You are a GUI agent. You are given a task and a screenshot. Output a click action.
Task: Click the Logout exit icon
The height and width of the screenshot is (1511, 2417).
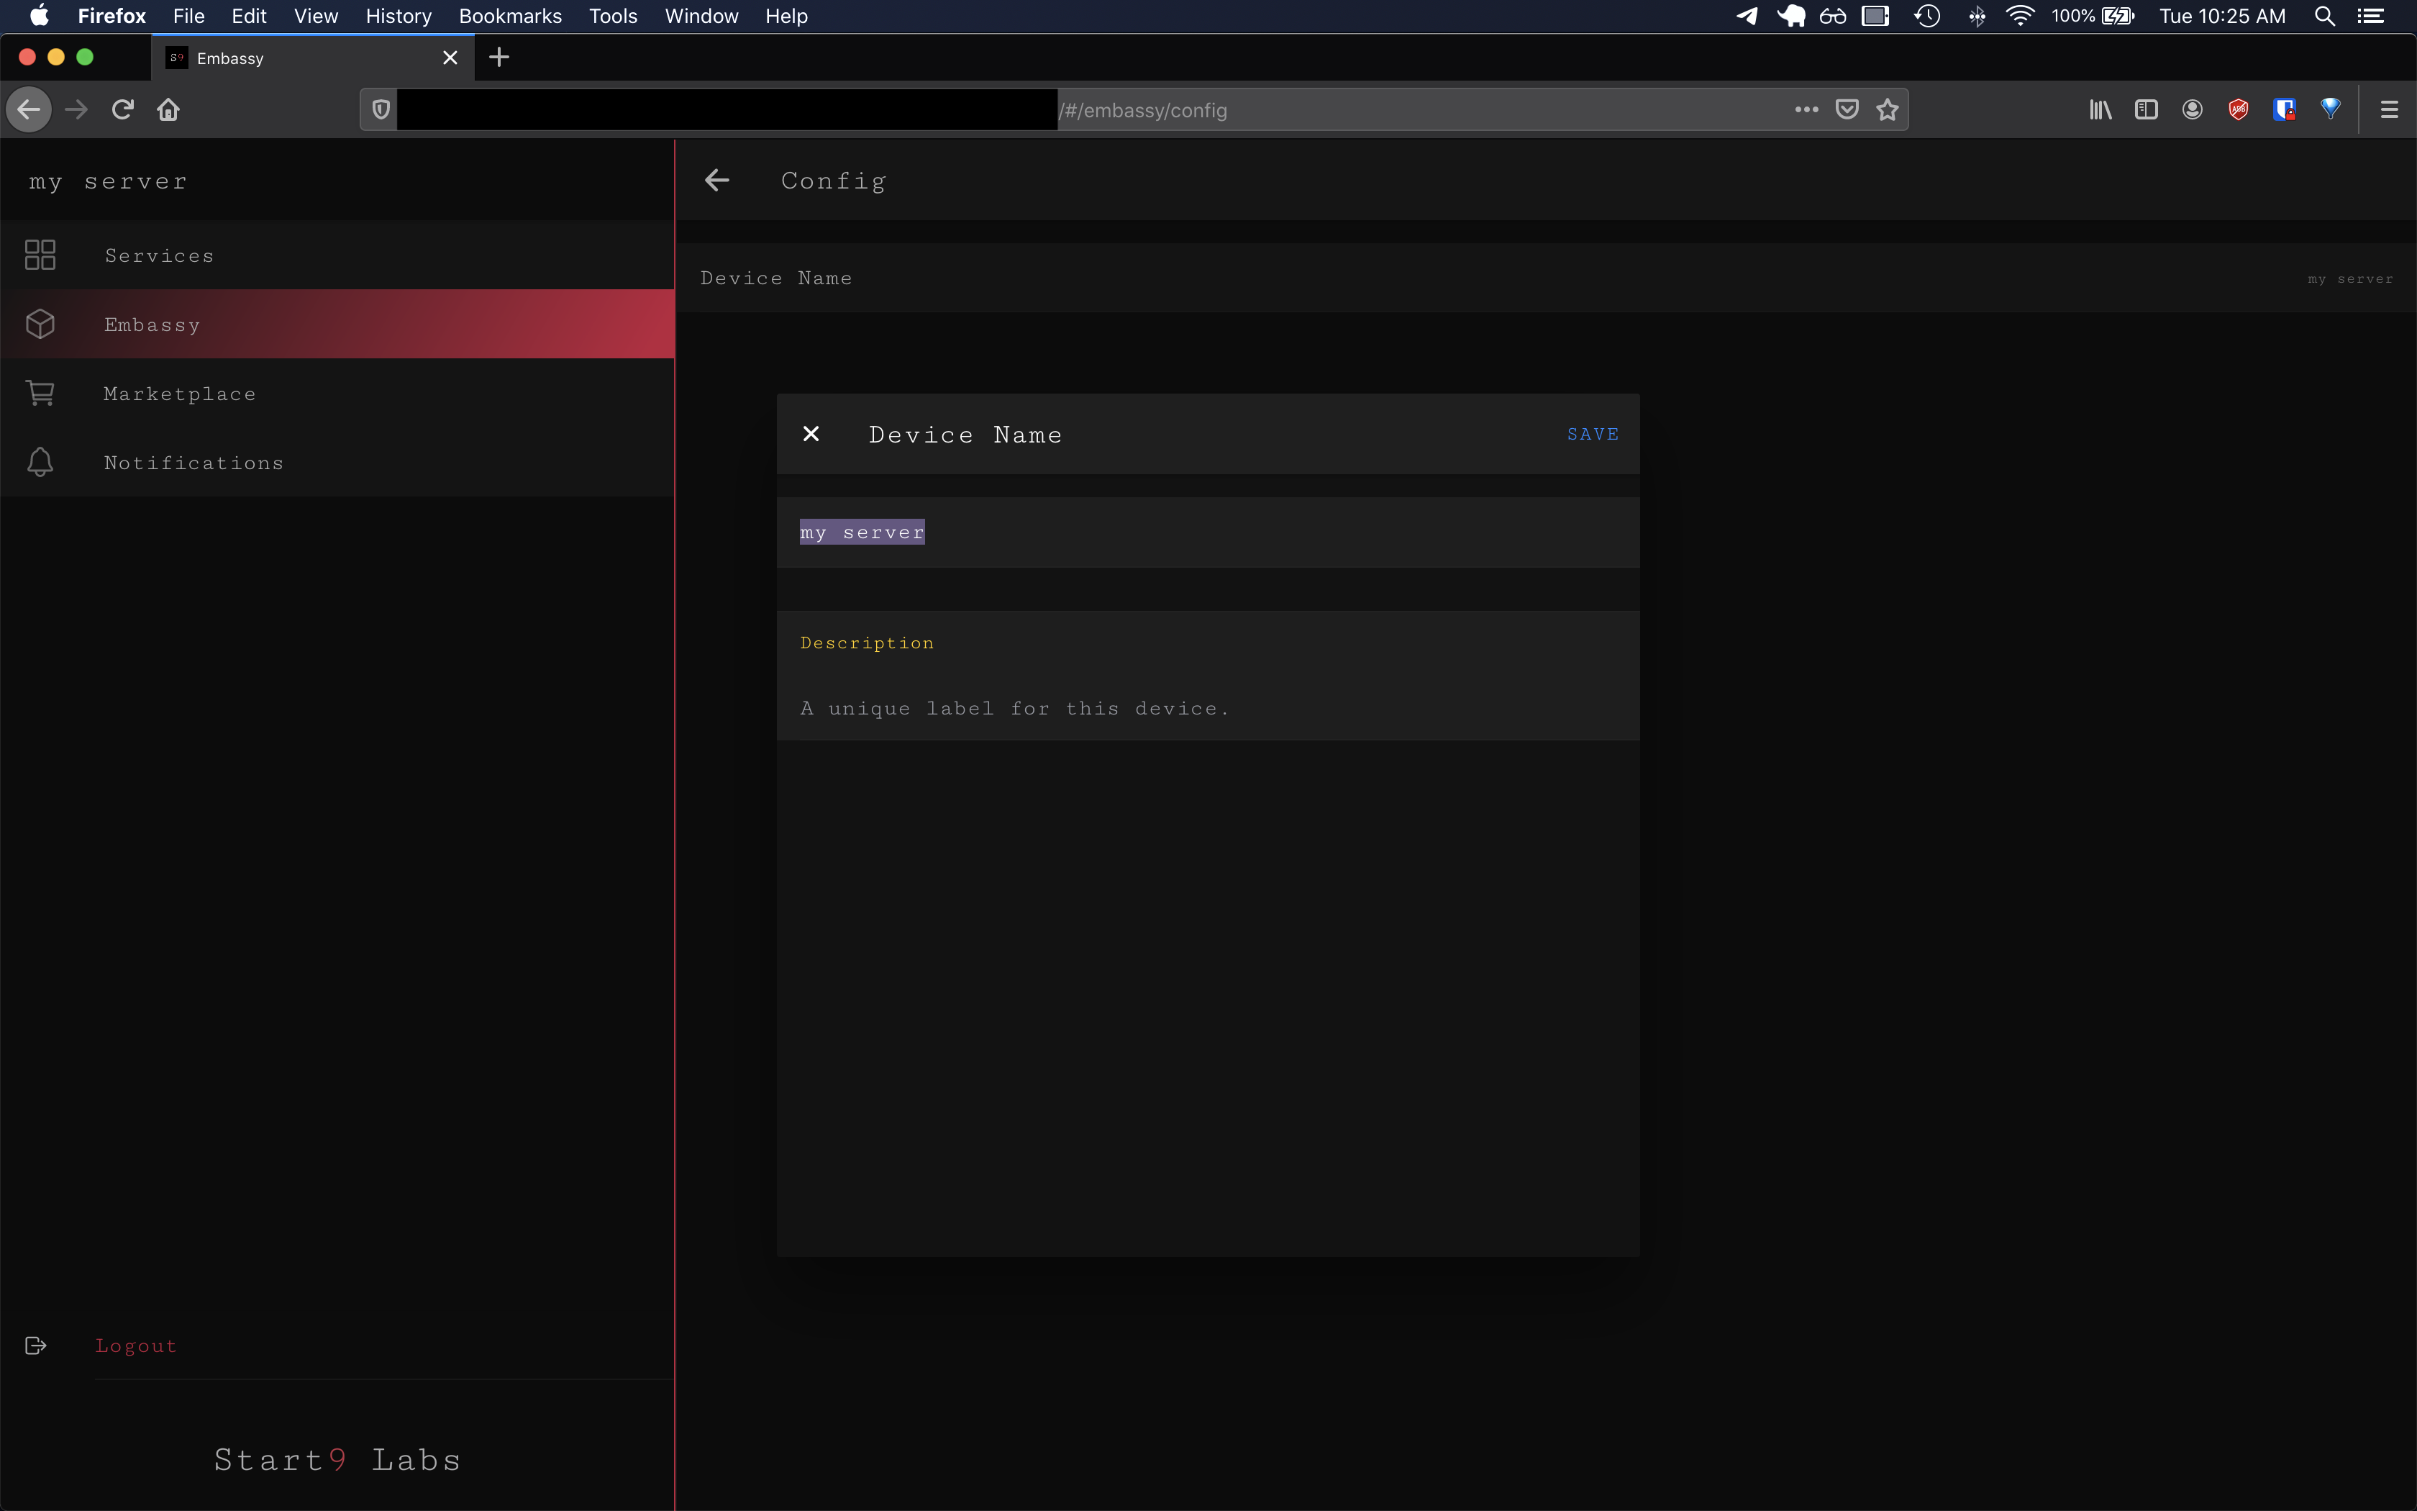click(36, 1345)
